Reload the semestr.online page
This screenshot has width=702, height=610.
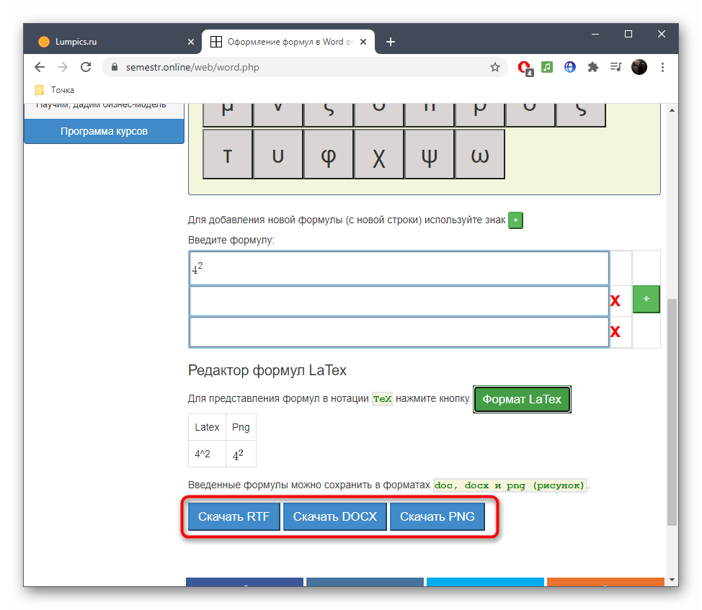pos(86,67)
